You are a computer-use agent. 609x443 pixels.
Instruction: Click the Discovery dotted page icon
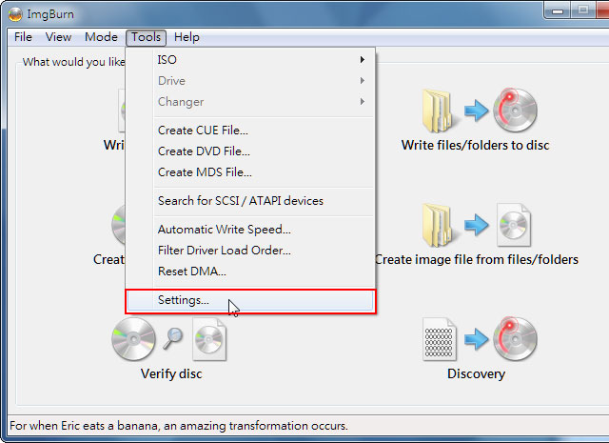tap(440, 339)
